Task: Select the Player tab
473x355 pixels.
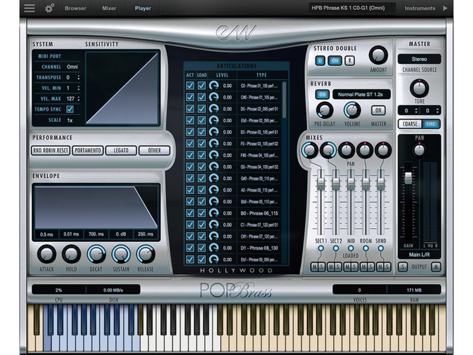Action: [143, 8]
